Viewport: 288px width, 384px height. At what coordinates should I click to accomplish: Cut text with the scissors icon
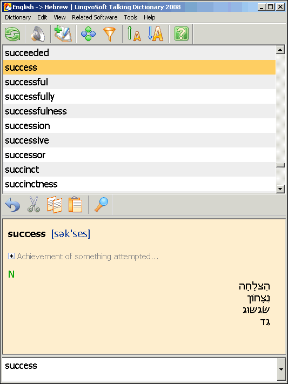pos(34,204)
